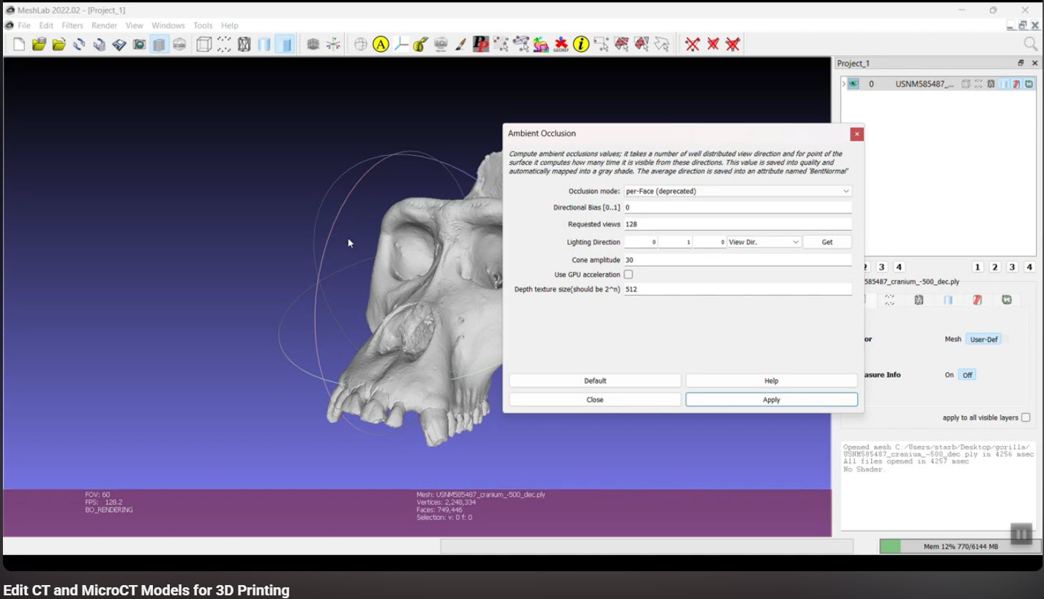Enable the Use GPU acceleration checkbox

628,275
